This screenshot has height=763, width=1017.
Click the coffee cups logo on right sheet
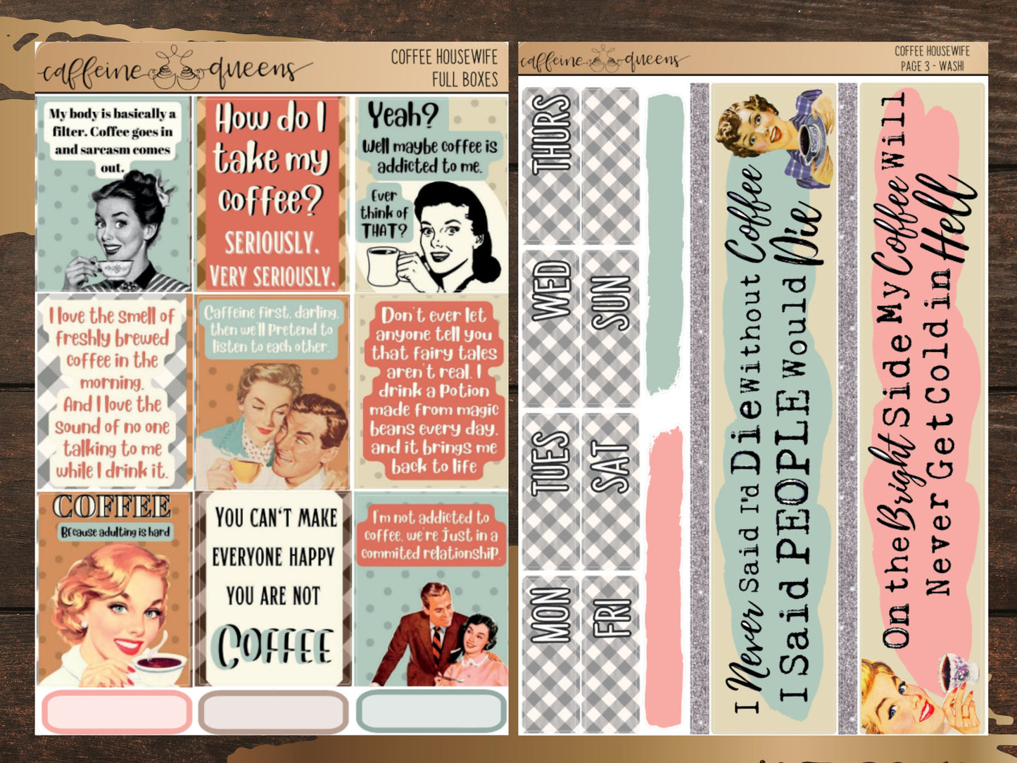click(x=603, y=60)
